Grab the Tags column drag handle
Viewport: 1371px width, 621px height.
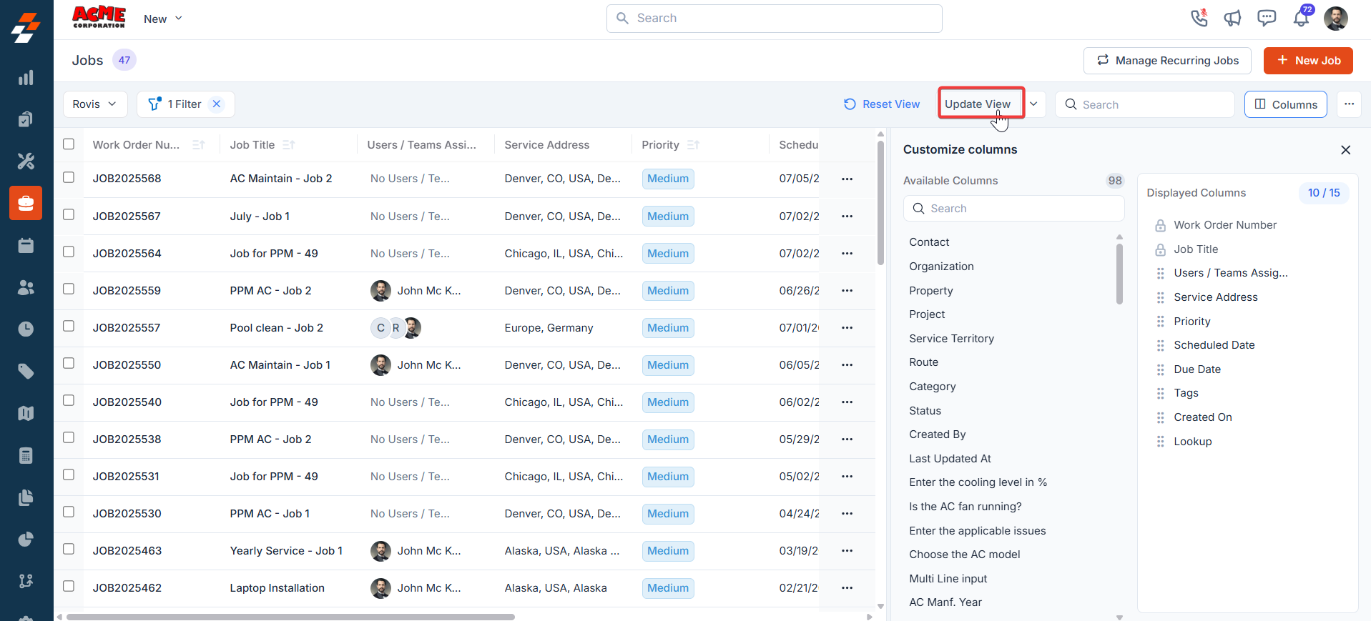click(1160, 393)
